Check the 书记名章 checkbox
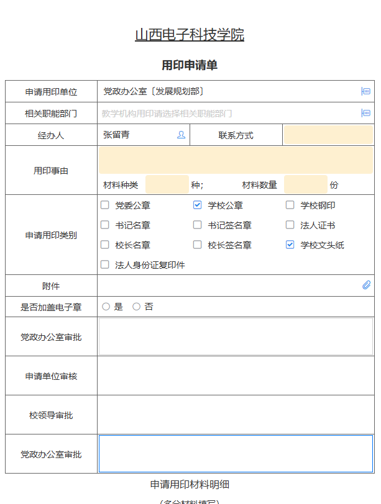Screen dimensions: 381x504 click(x=105, y=225)
